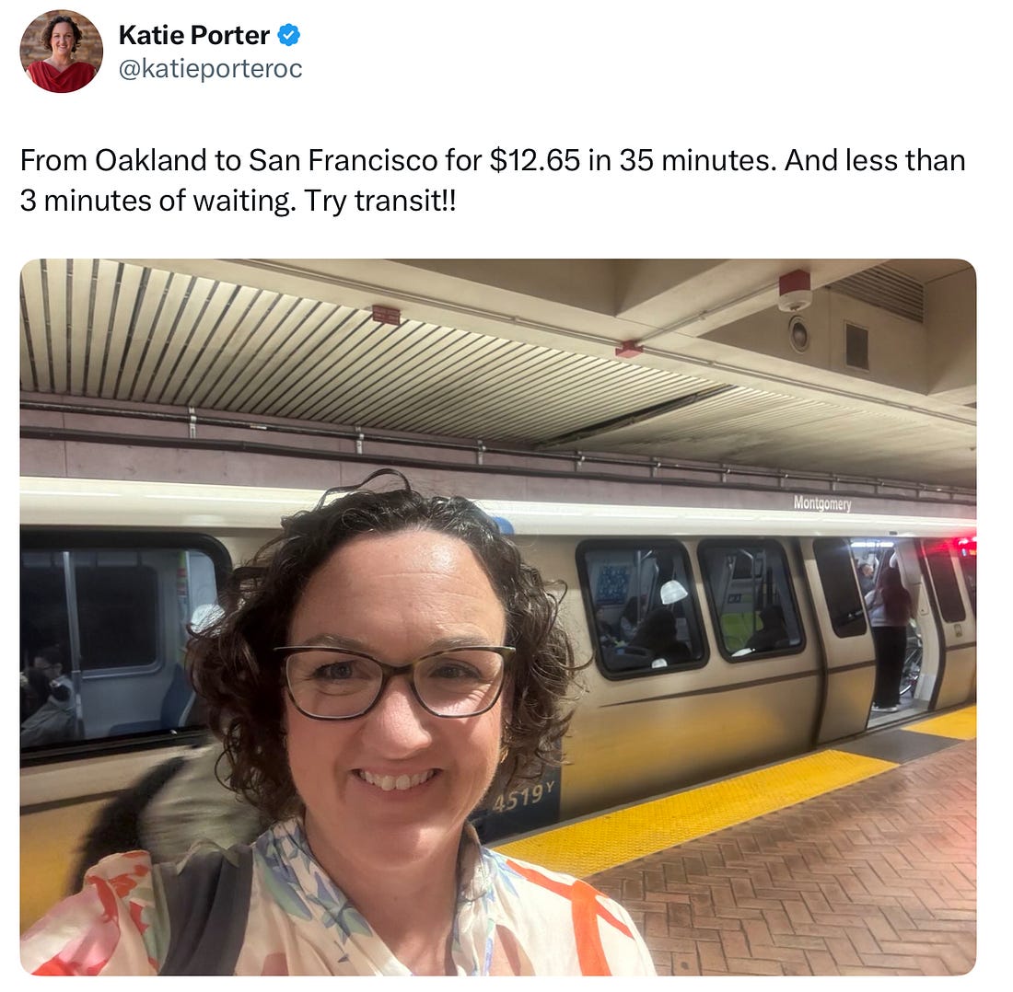Click the "Try transit!!" phrase
This screenshot has width=1013, height=992.
[379, 200]
